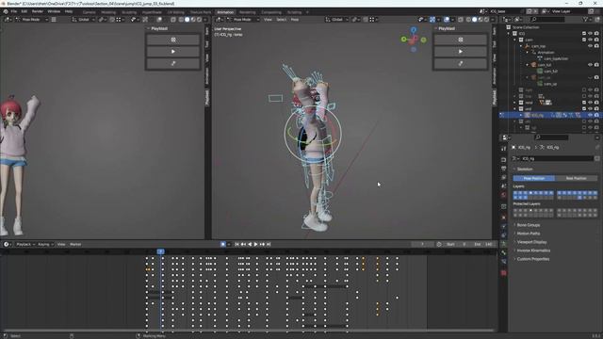
Task: Select Pose Position for the armature
Action: pos(534,178)
